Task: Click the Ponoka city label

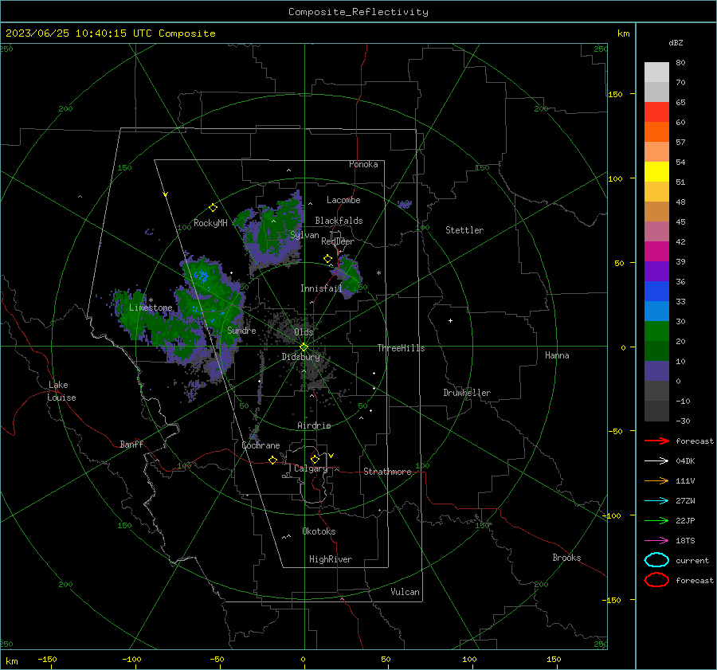Action: [363, 164]
